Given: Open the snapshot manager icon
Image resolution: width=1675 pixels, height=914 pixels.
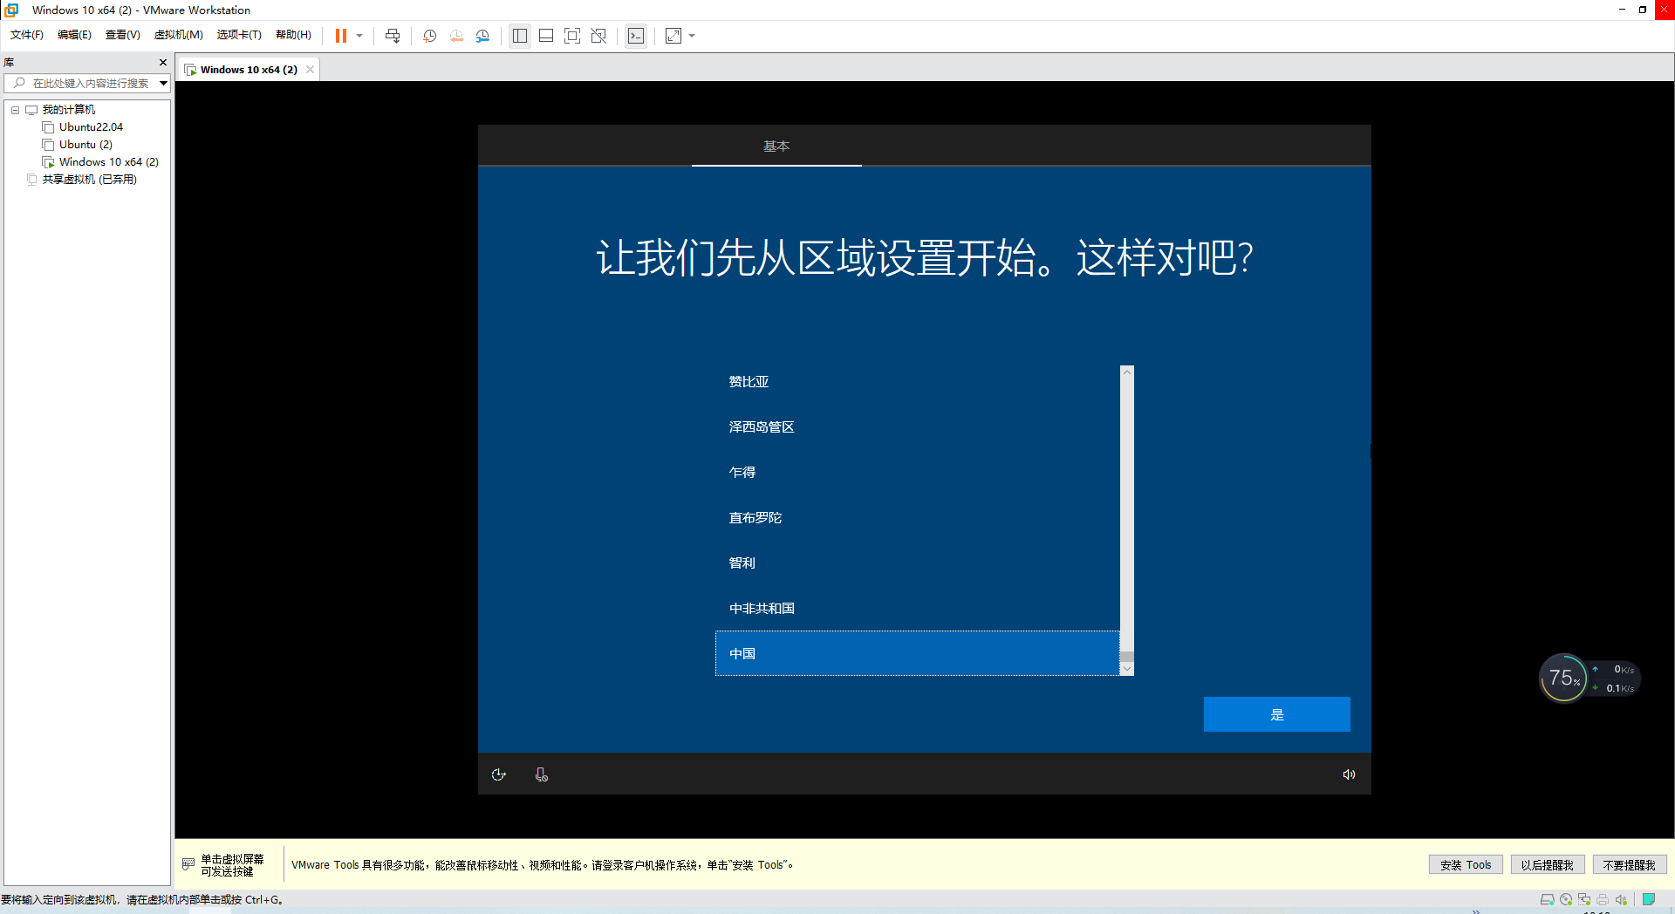Looking at the screenshot, I should tap(482, 36).
